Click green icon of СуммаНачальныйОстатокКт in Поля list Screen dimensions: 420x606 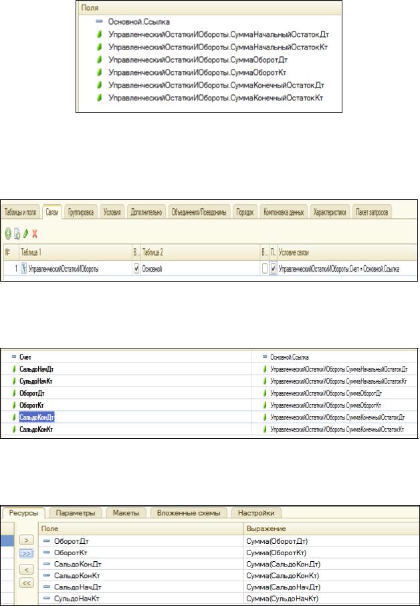coord(99,47)
